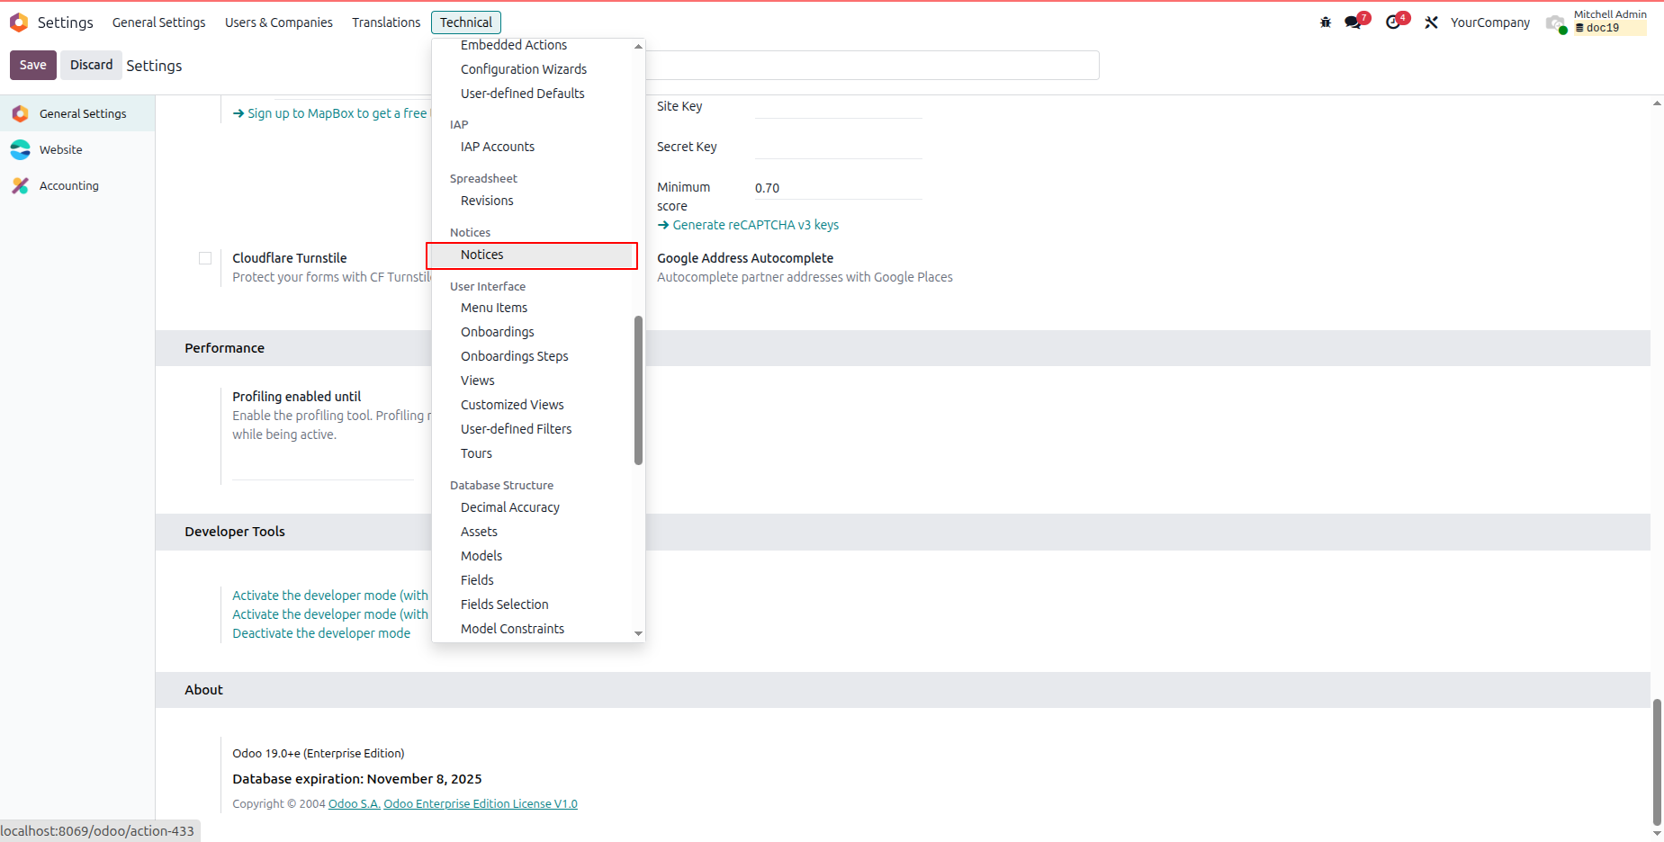Click Deactivate the developer mode link
Viewport: 1664px width, 842px height.
point(321,633)
